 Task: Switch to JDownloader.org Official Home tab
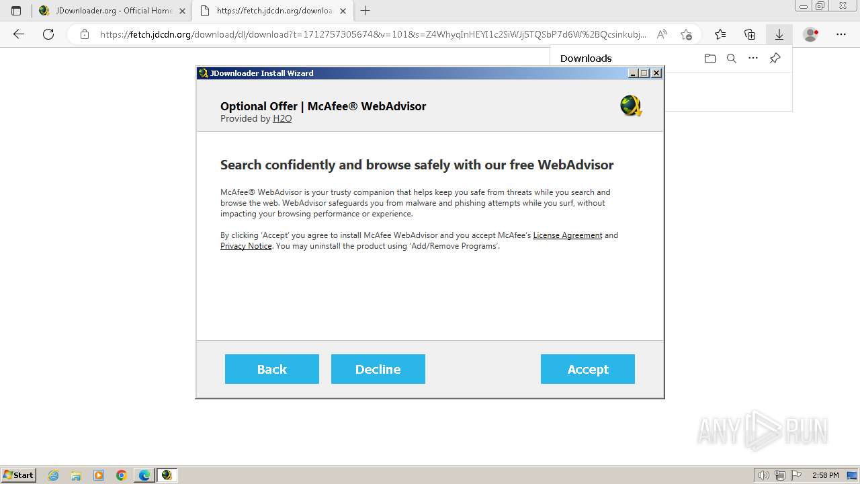pos(112,11)
